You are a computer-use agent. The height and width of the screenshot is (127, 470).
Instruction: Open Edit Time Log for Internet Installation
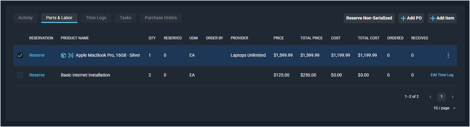[442, 75]
